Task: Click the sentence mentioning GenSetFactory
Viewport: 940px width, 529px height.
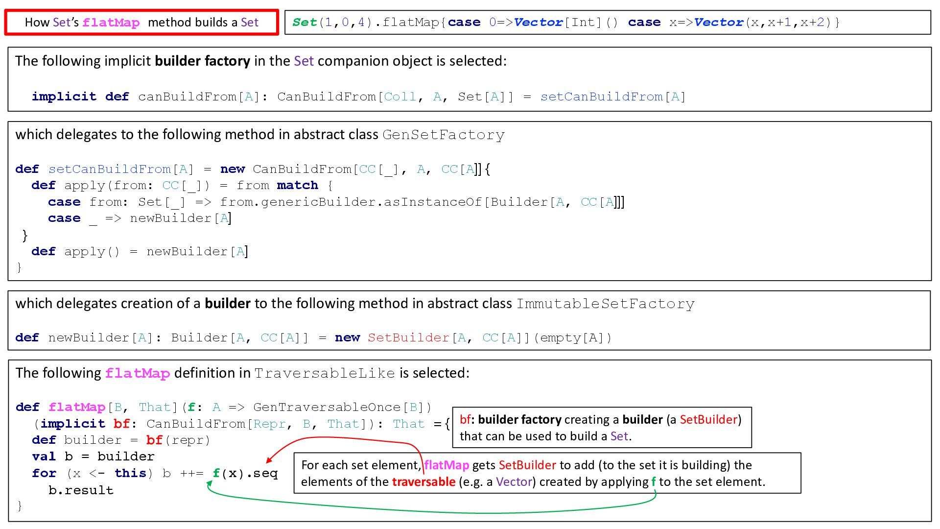Action: [x=260, y=134]
